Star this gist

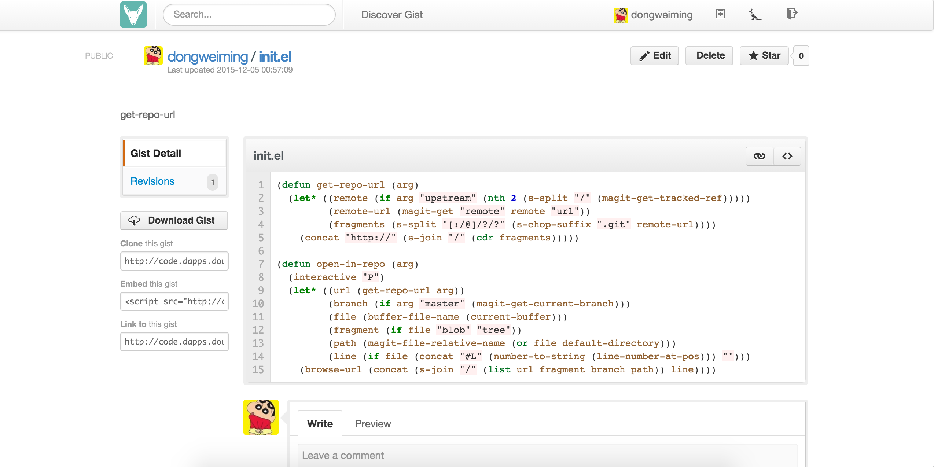(x=764, y=56)
